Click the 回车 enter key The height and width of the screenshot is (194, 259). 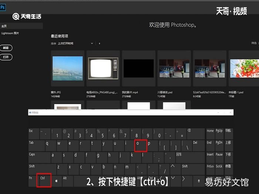coord(190,157)
